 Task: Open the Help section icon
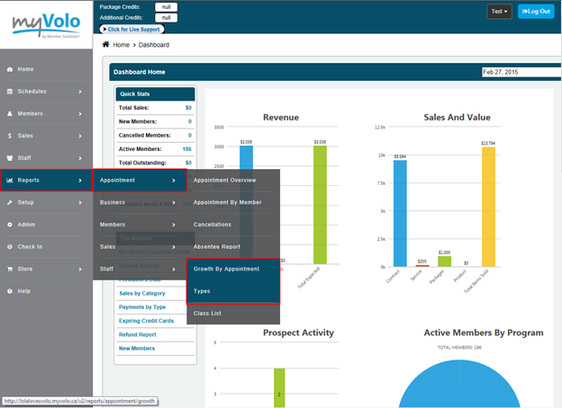click(10, 291)
